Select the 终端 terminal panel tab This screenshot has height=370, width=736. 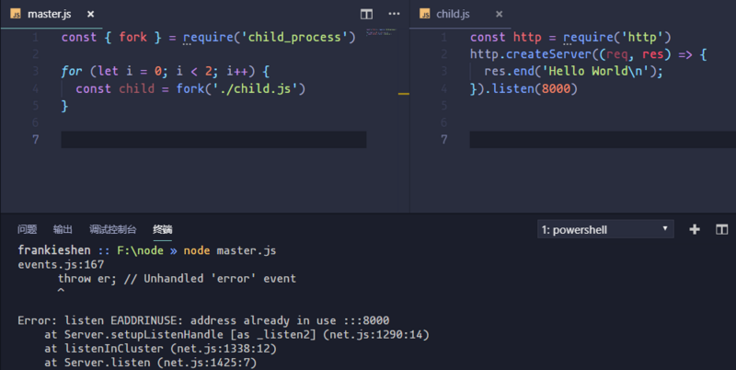pos(163,229)
